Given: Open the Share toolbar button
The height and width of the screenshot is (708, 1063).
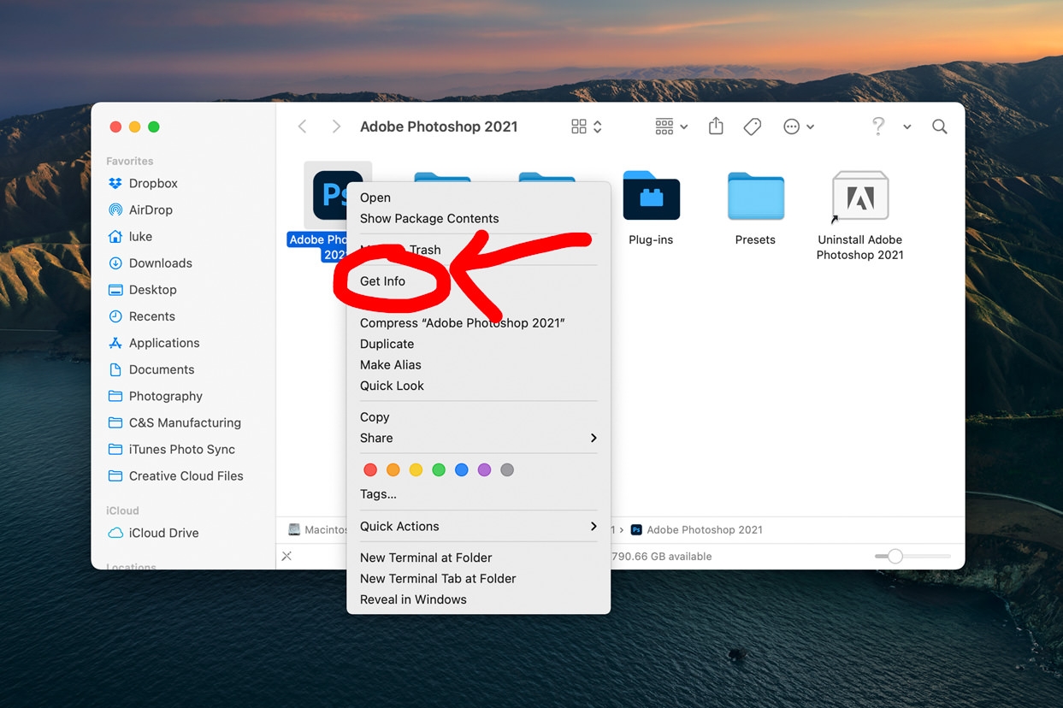Looking at the screenshot, I should [x=716, y=127].
